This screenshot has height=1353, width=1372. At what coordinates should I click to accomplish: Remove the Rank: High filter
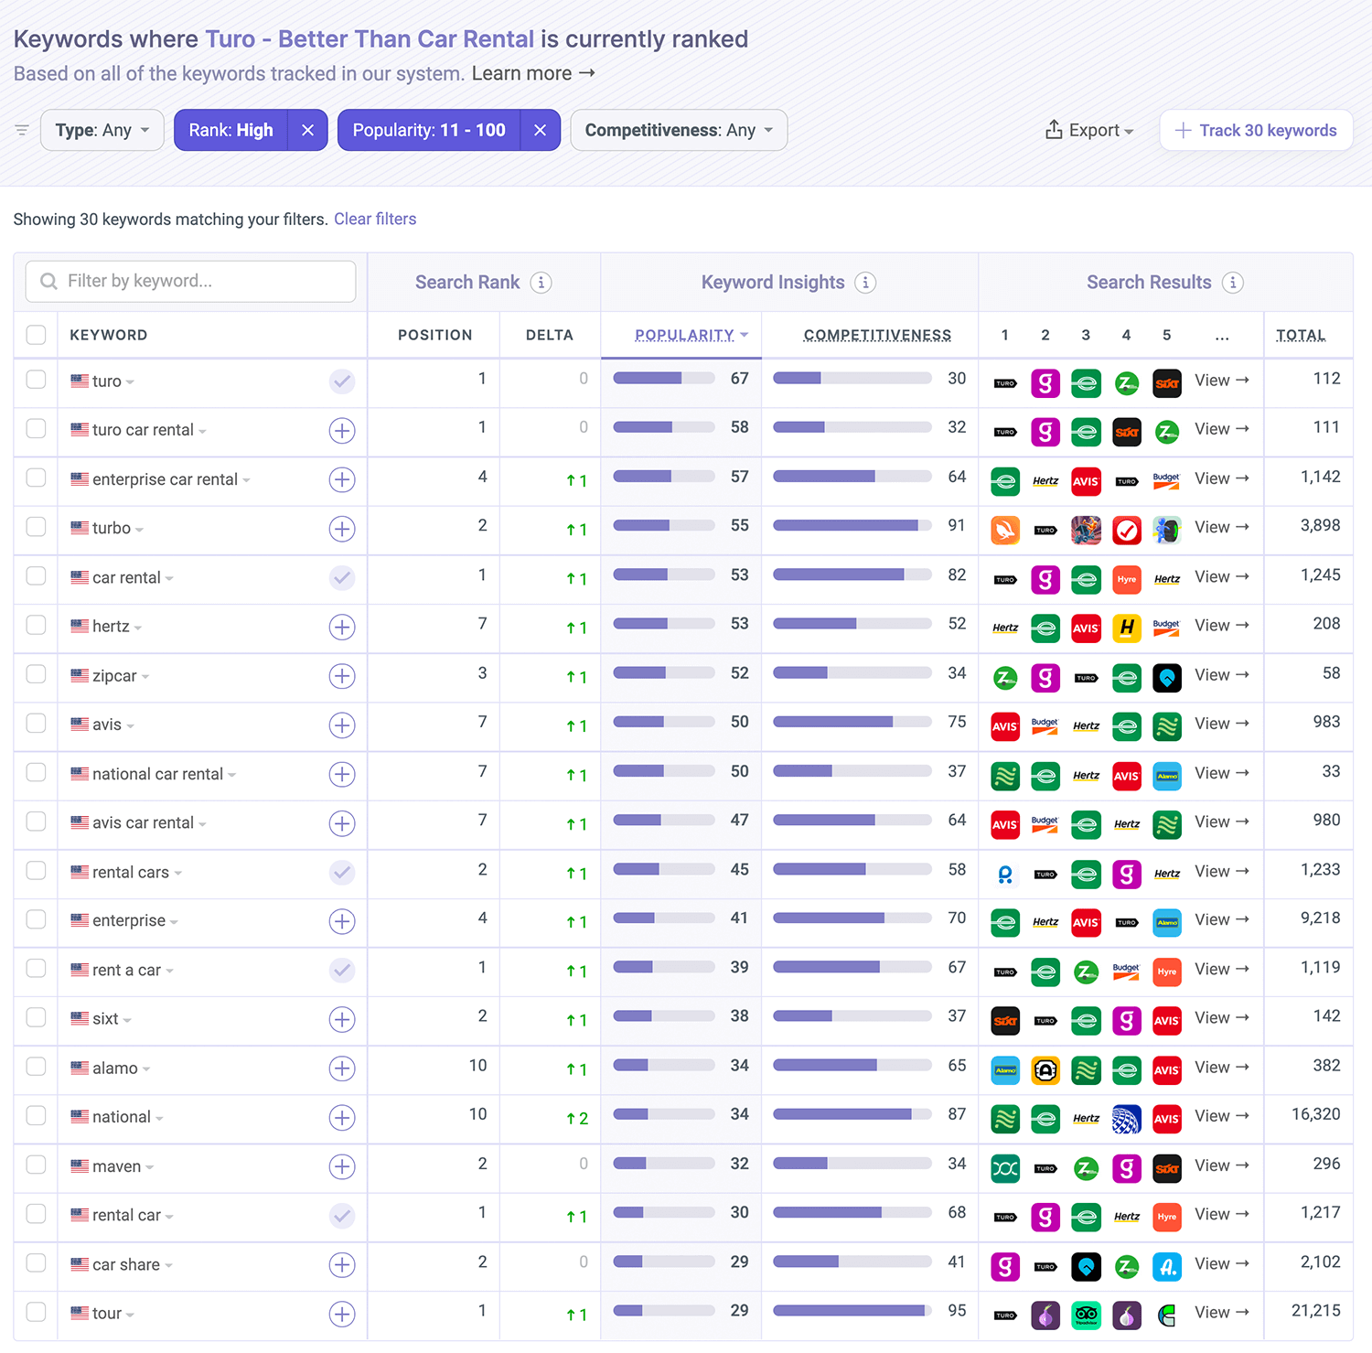307,130
